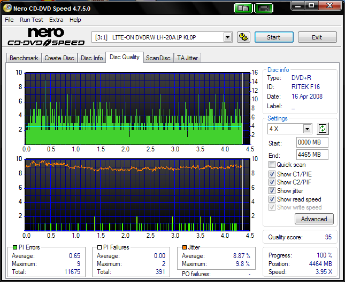
Task: Click the orange Jitter legend square
Action: coord(185,247)
